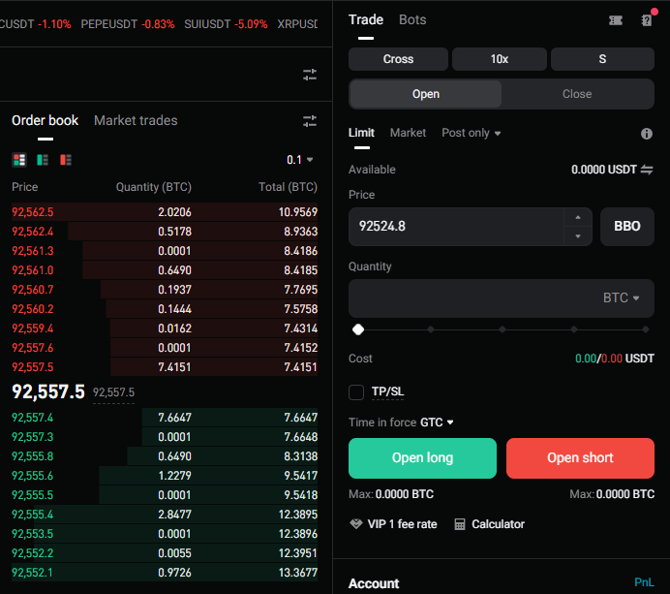Click the BBO button
This screenshot has width=670, height=594.
click(627, 226)
